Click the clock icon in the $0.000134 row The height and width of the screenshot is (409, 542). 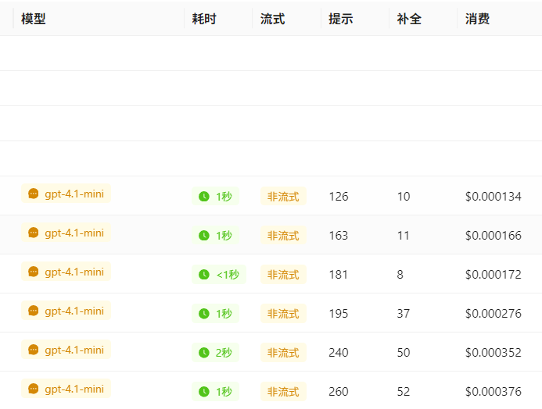(204, 196)
